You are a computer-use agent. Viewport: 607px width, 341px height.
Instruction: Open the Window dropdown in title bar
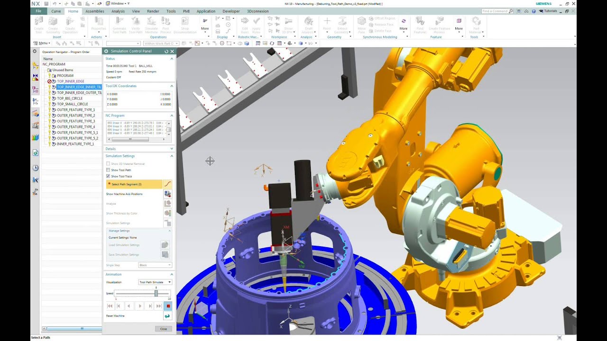click(x=117, y=3)
